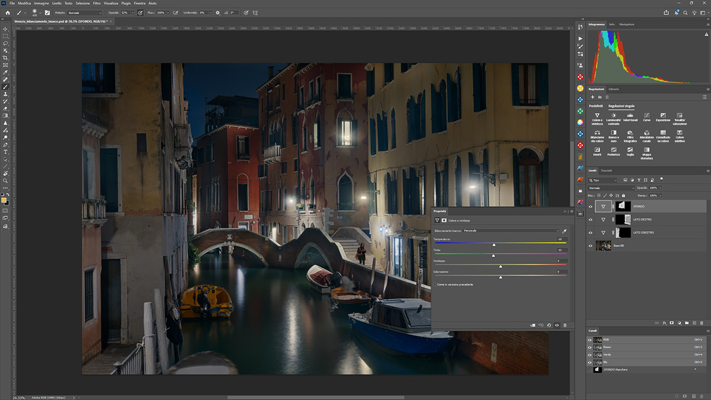
Task: Add a Curve adjustment from the Regolazioni panel
Action: tap(646, 115)
